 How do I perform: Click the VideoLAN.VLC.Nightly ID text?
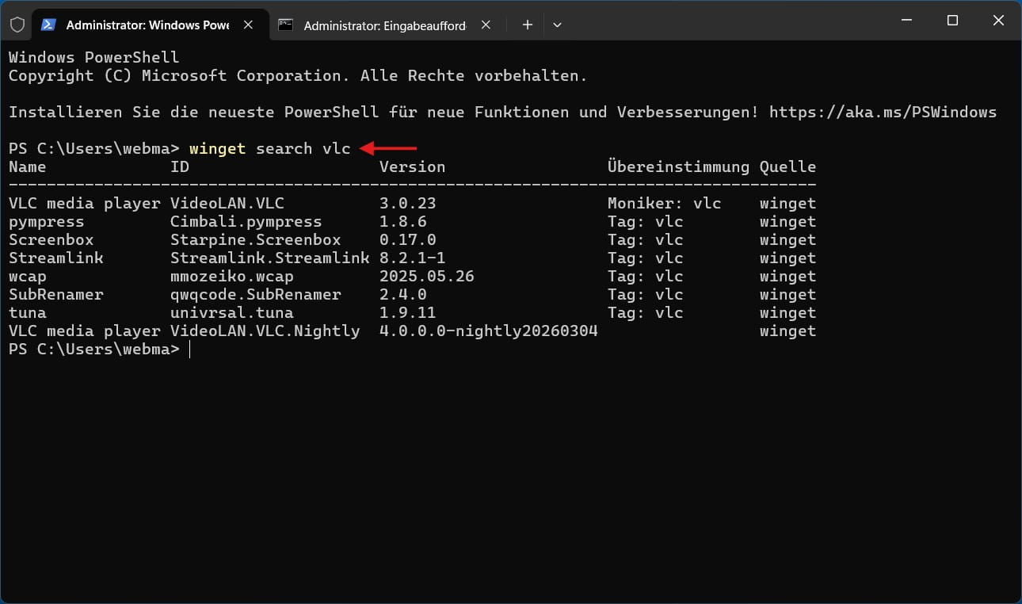[x=265, y=331]
